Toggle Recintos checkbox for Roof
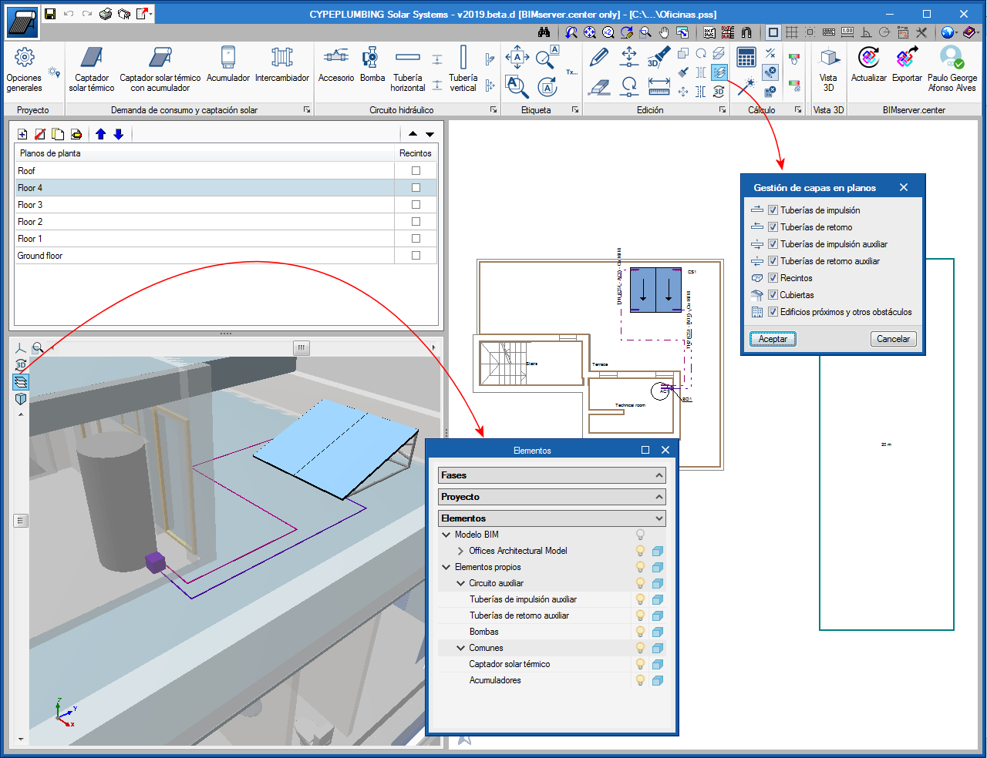987x758 pixels. (x=416, y=171)
